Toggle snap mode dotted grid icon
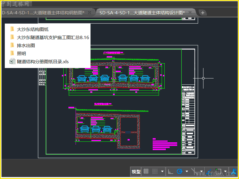This screenshot has height=179, width=239. click(x=155, y=172)
